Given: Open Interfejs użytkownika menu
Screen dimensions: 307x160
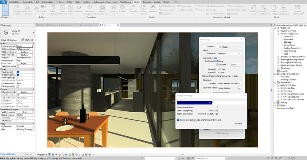Looking at the screenshot, I should (297, 9).
